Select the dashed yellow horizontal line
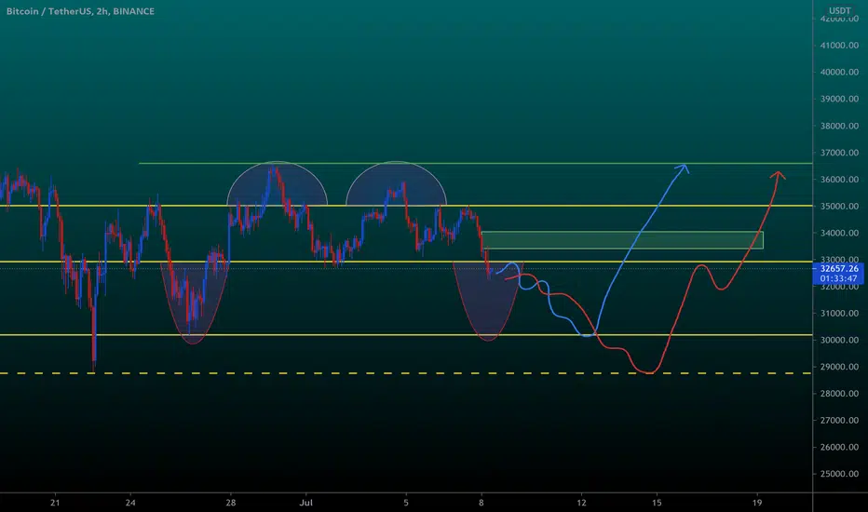The width and height of the screenshot is (868, 512). coord(406,373)
